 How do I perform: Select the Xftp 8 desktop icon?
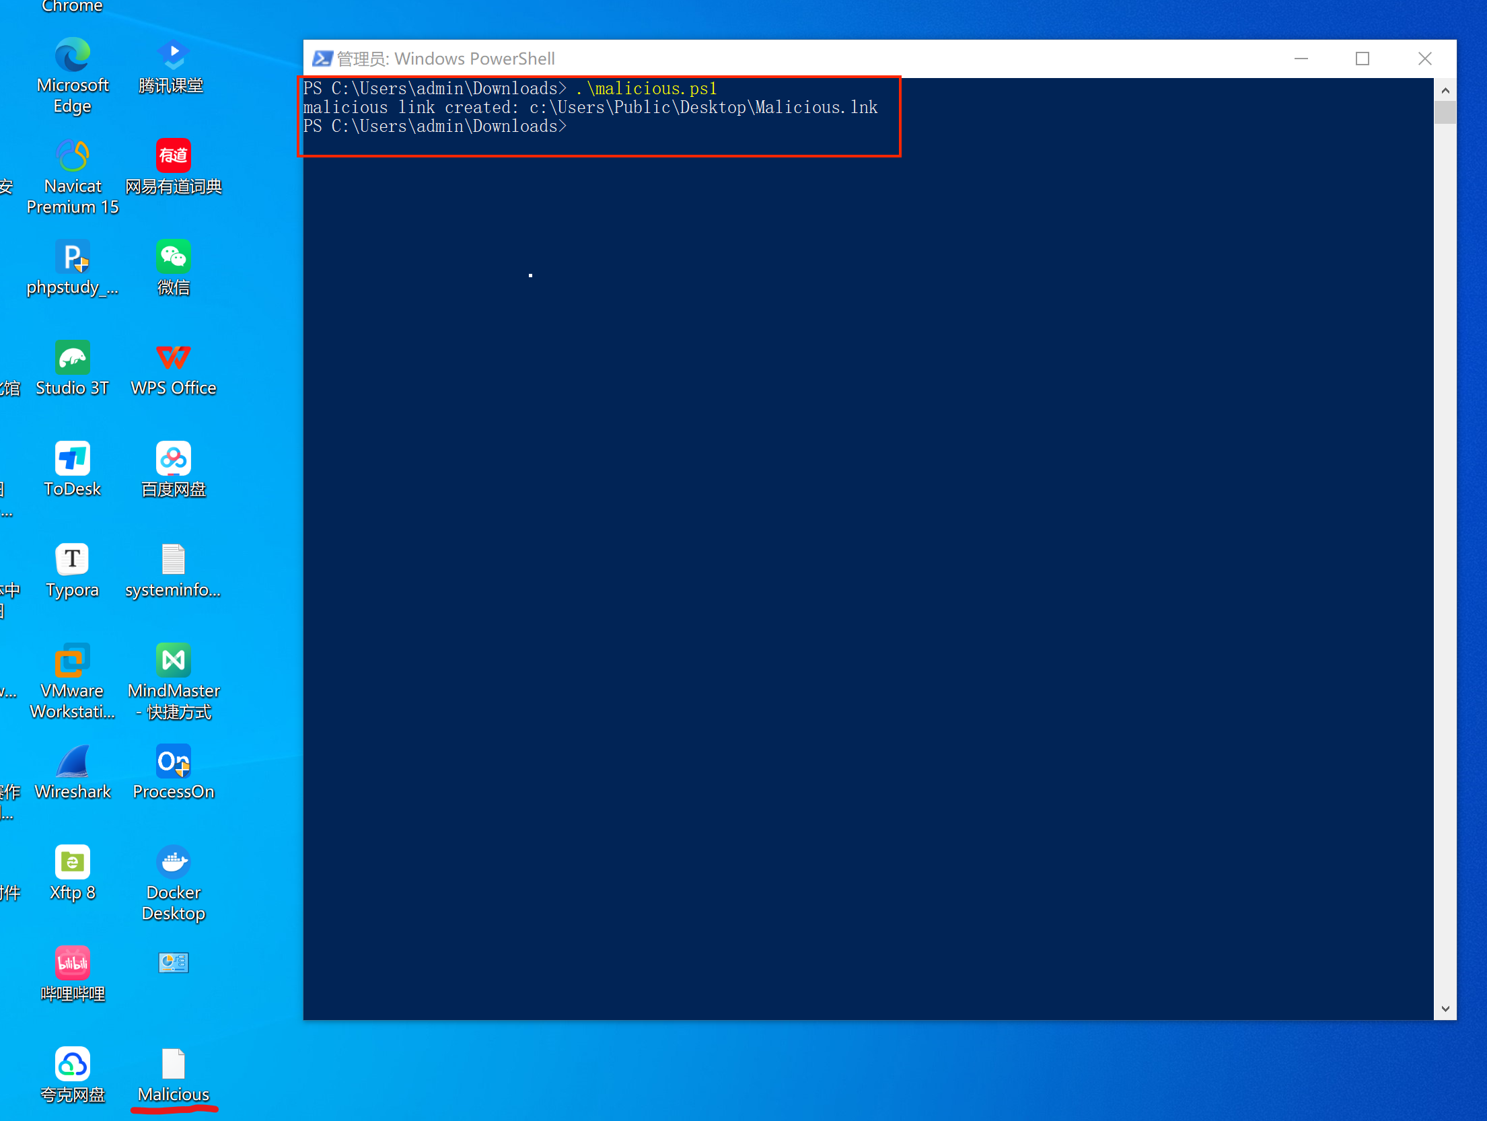pos(73,863)
